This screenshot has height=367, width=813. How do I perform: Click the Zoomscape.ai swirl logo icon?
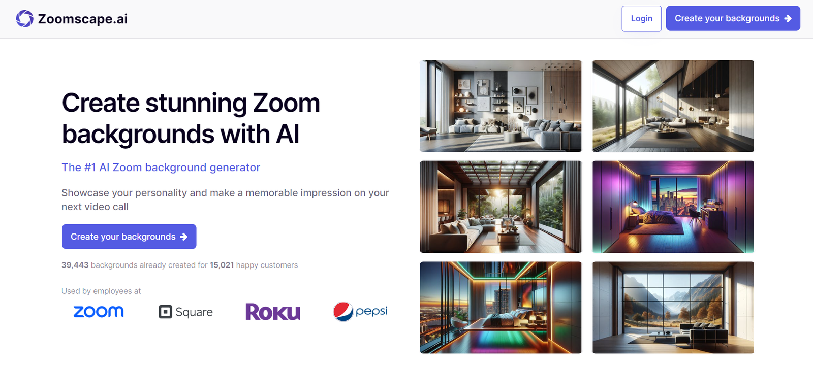coord(24,19)
